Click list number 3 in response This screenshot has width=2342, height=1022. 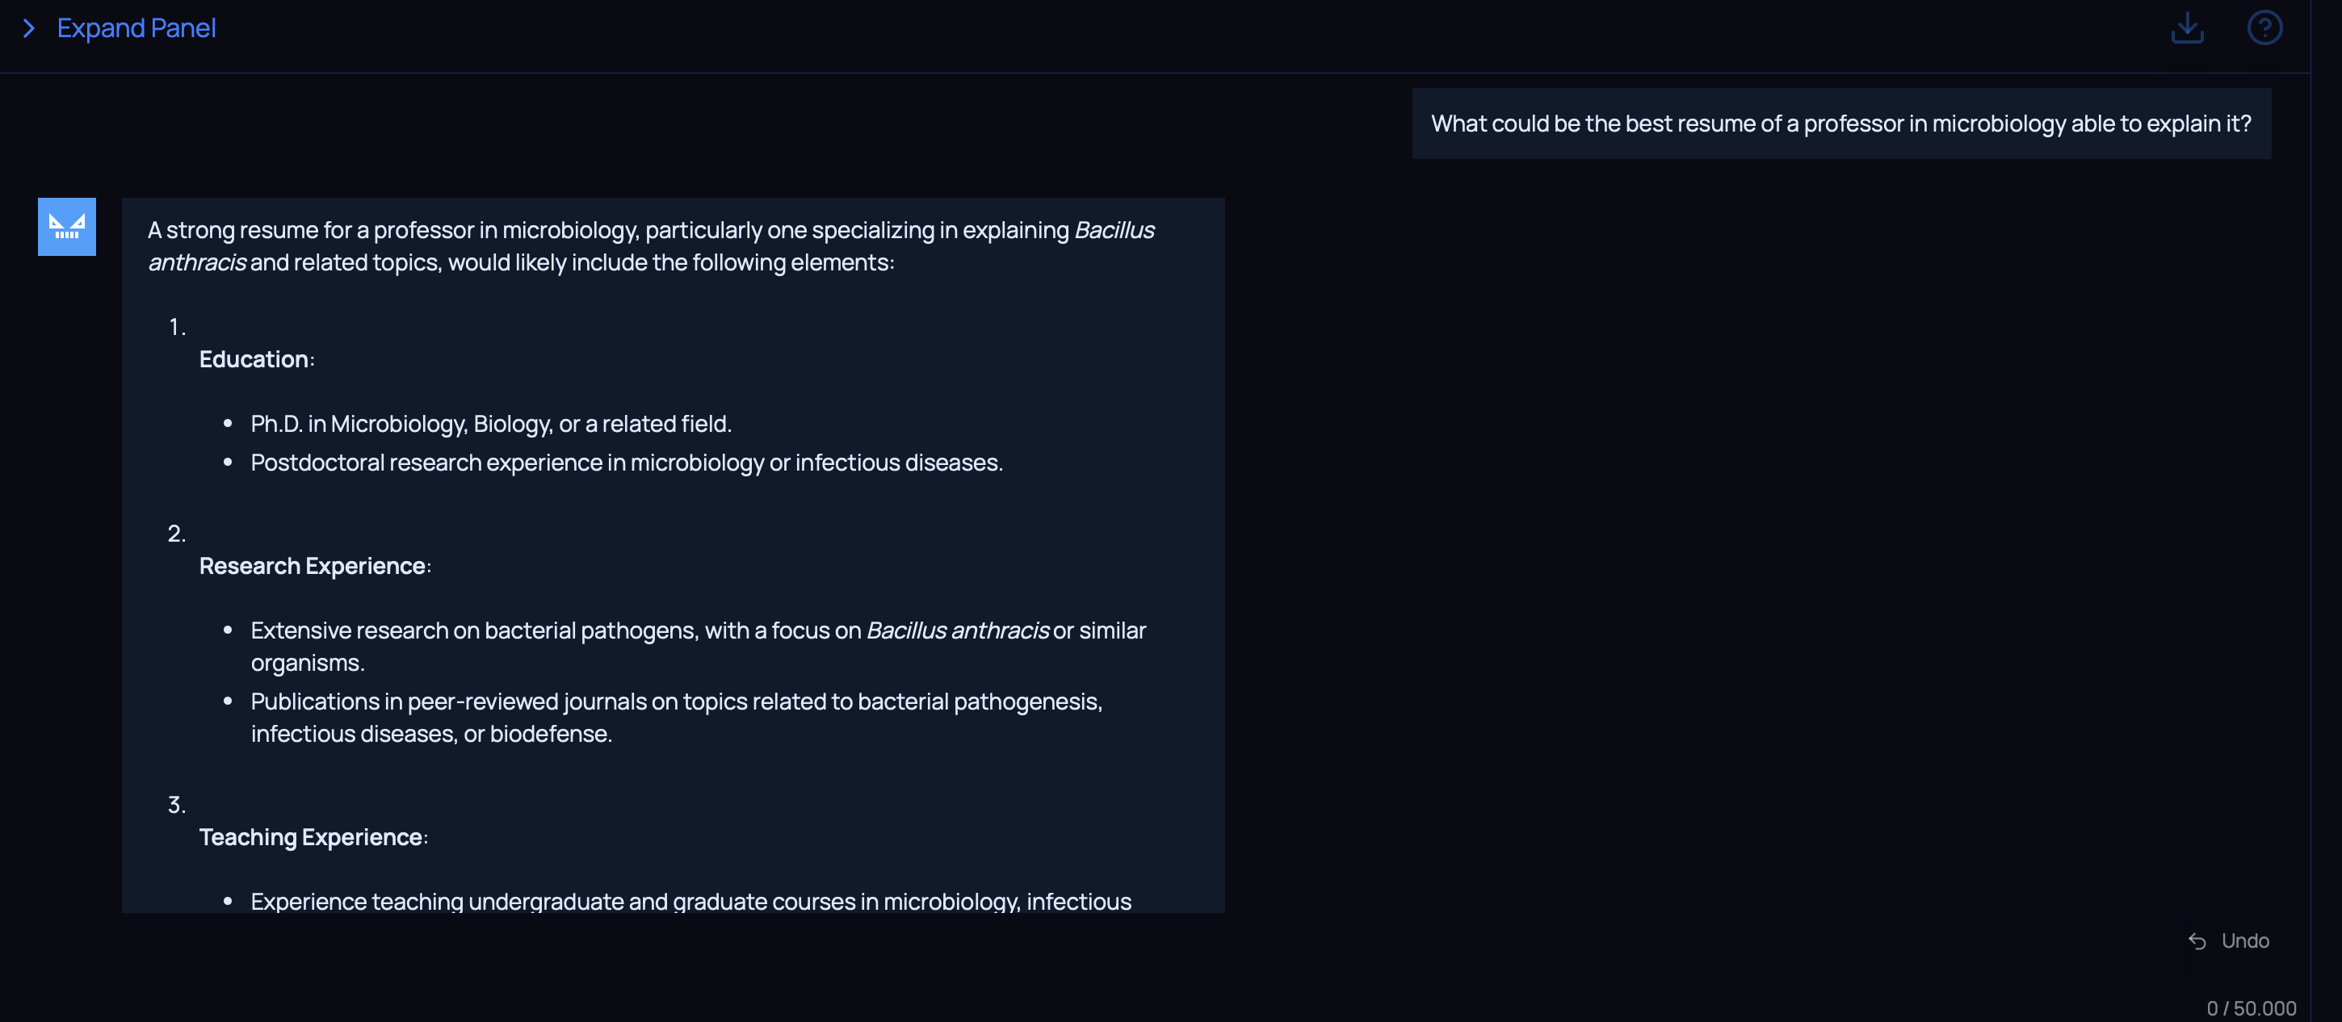pyautogui.click(x=176, y=804)
